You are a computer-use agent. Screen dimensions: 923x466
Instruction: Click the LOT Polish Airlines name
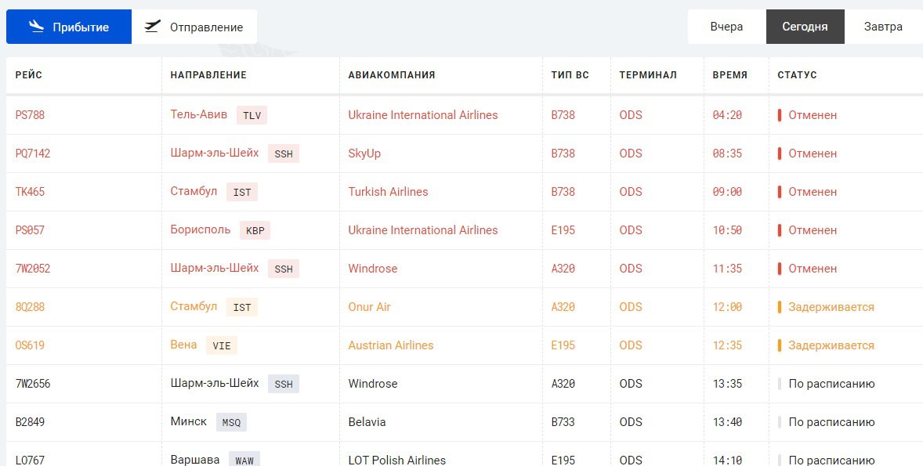396,460
